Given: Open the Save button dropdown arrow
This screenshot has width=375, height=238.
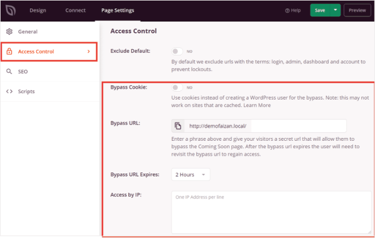Looking at the screenshot, I should (x=335, y=10).
